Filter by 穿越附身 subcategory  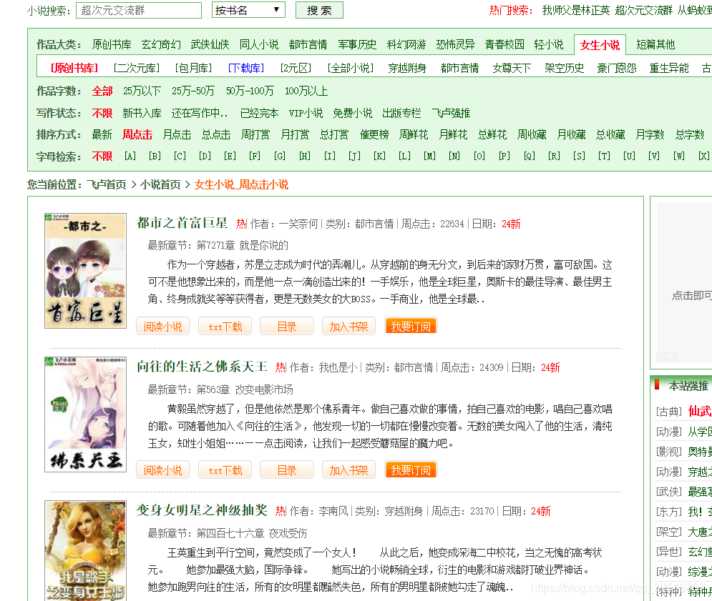pyautogui.click(x=407, y=68)
